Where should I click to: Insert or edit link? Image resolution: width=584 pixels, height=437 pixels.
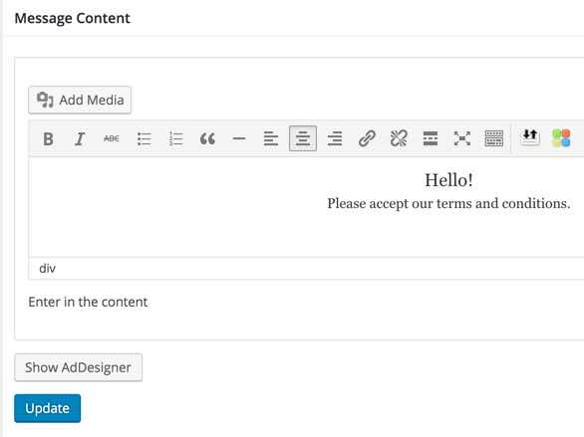click(x=367, y=139)
